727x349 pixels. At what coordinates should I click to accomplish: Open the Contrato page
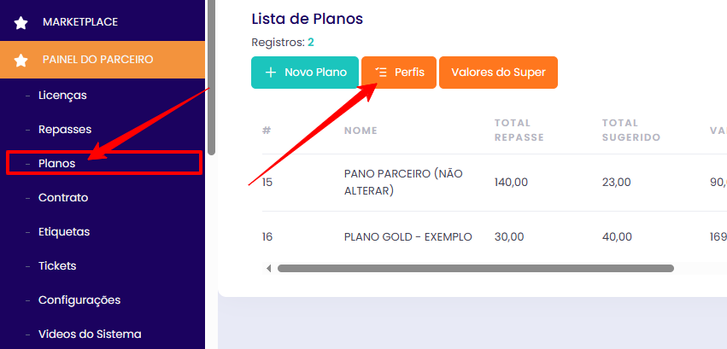tap(63, 198)
